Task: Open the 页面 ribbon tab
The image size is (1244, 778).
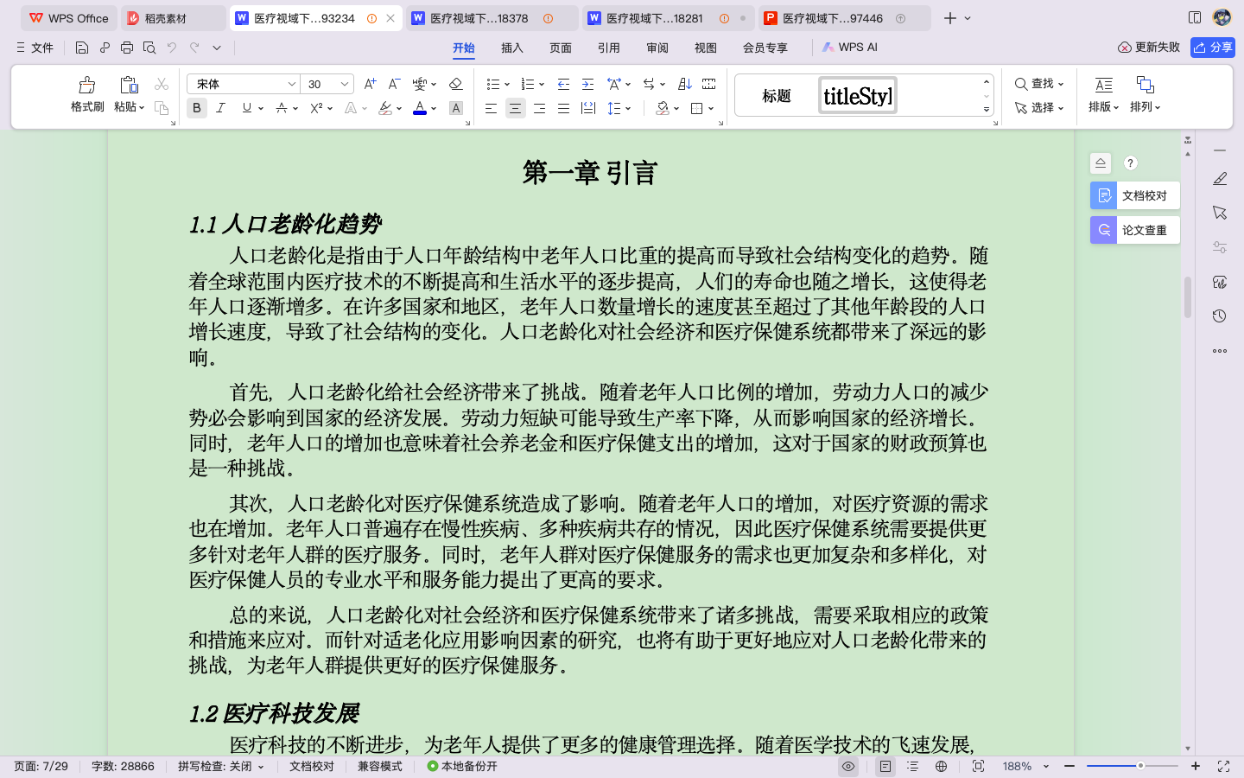Action: (561, 48)
